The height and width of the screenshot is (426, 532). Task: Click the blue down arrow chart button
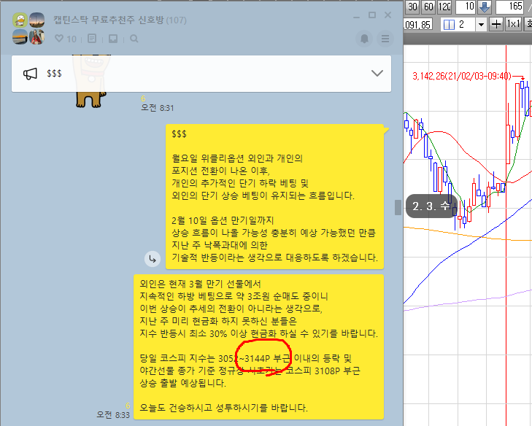pyautogui.click(x=484, y=7)
